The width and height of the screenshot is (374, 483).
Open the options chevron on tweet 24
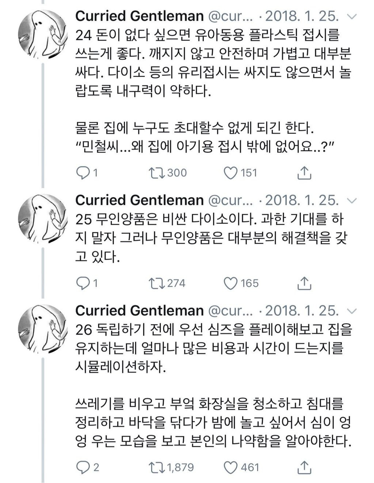pos(352,17)
